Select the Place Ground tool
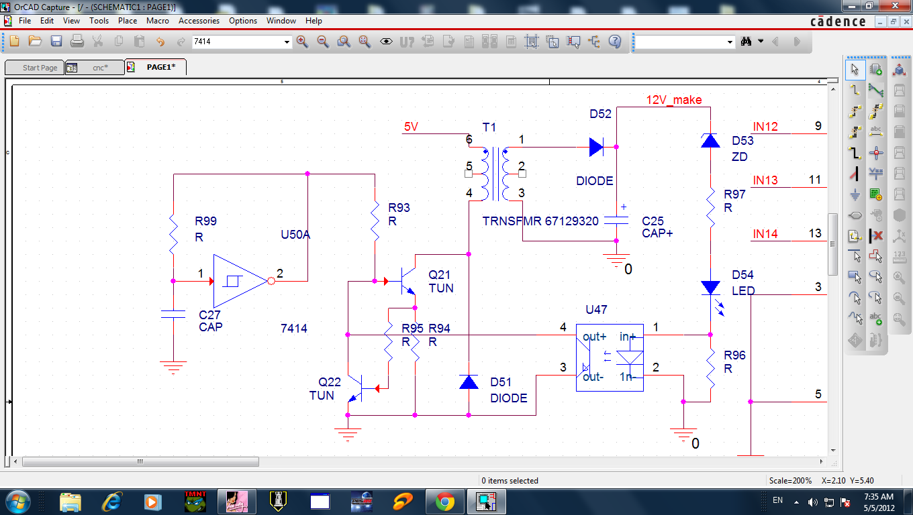Image resolution: width=913 pixels, height=515 pixels. point(855,194)
